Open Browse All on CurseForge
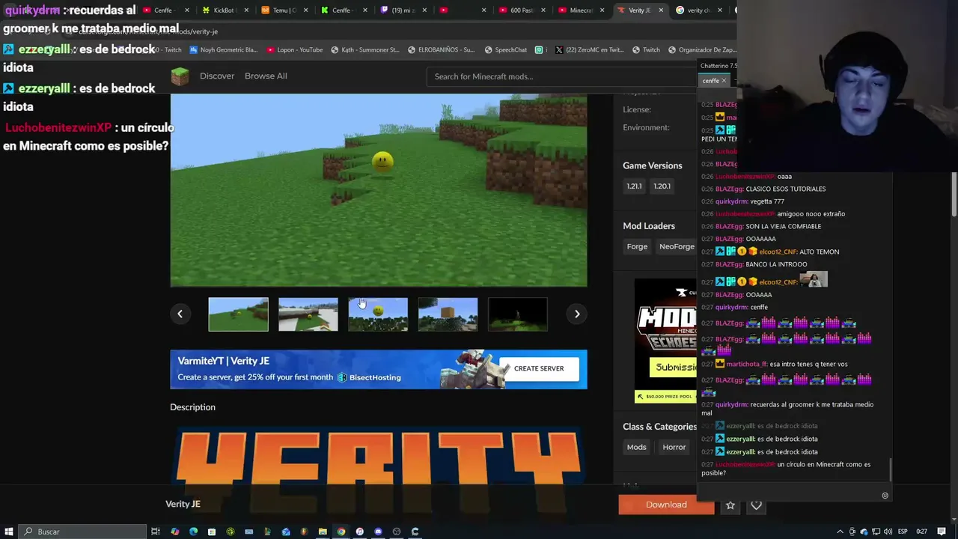 tap(266, 76)
